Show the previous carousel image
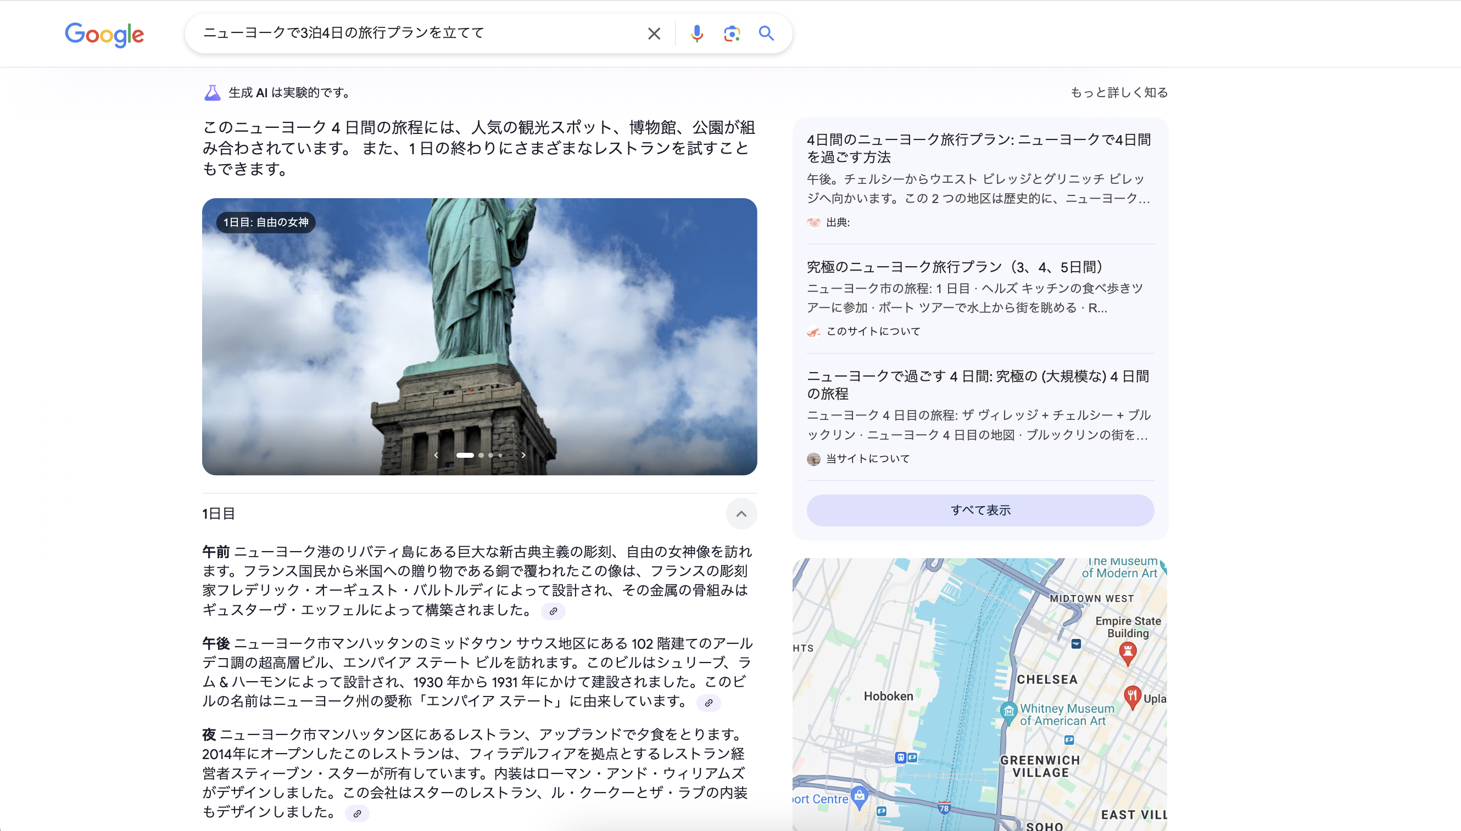Screen dimensions: 1461x831 pyautogui.click(x=436, y=455)
